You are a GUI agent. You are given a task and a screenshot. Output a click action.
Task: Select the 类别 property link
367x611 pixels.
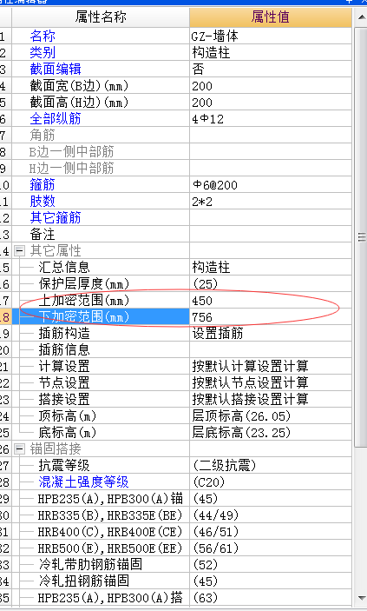point(43,52)
